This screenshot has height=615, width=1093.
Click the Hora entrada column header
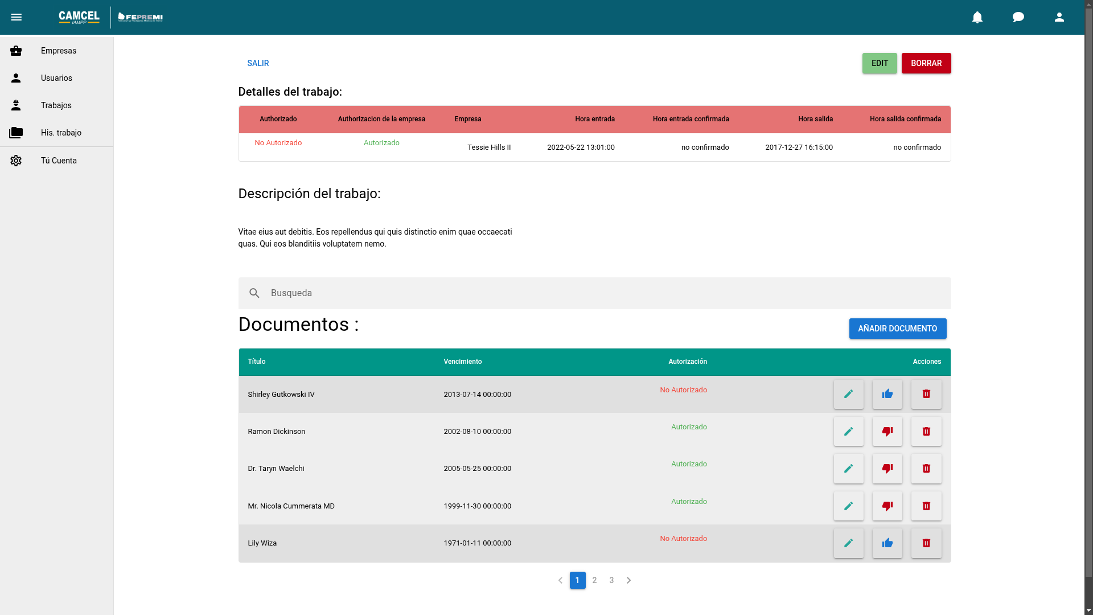click(595, 119)
